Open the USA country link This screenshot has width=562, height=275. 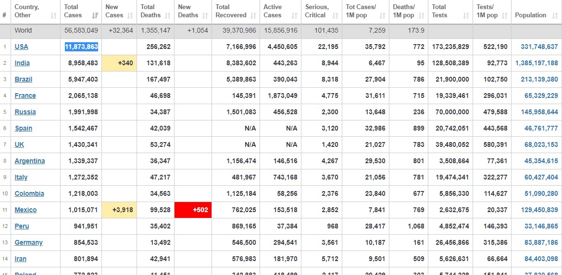click(x=21, y=47)
